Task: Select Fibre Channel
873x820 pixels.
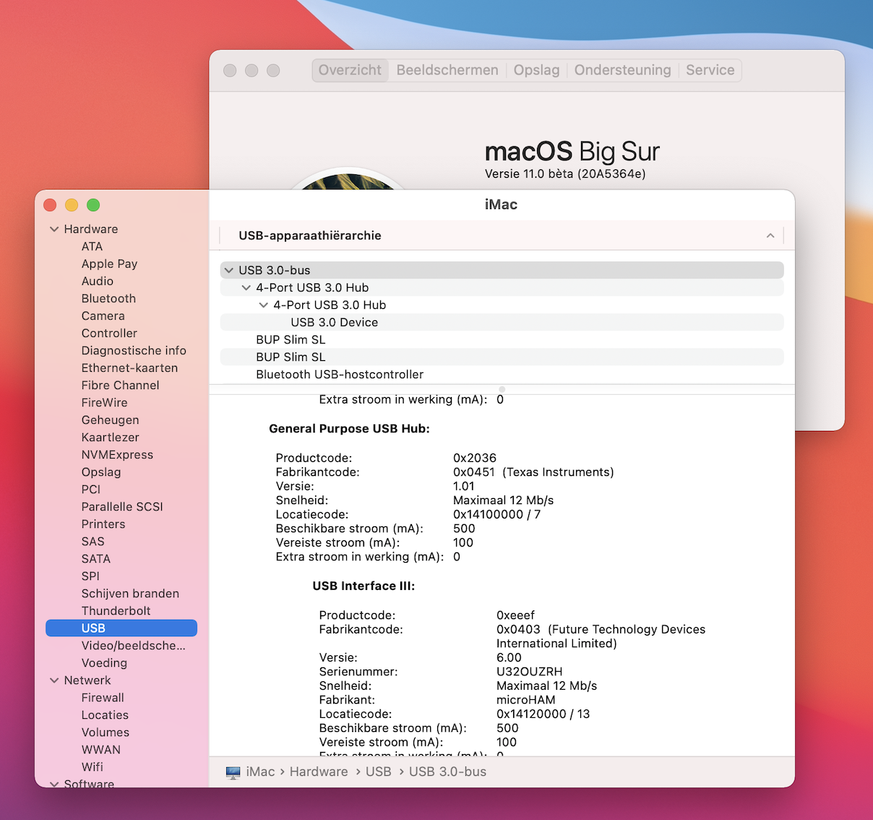Action: point(120,385)
